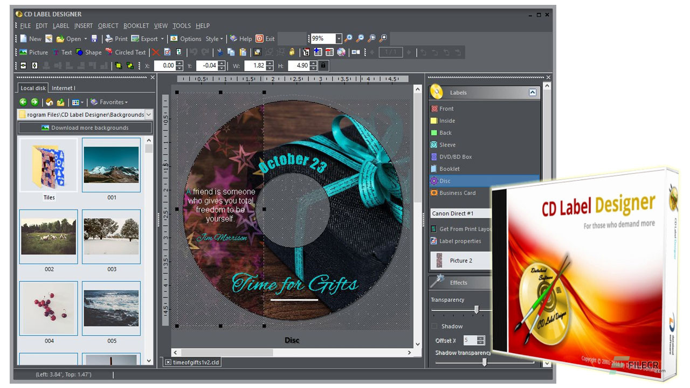Toggle the Shadow checkbox
Viewport: 690px width, 388px height.
click(x=434, y=326)
